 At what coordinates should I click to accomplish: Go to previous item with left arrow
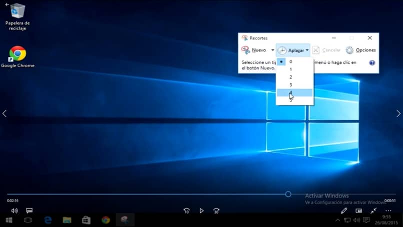point(4,113)
